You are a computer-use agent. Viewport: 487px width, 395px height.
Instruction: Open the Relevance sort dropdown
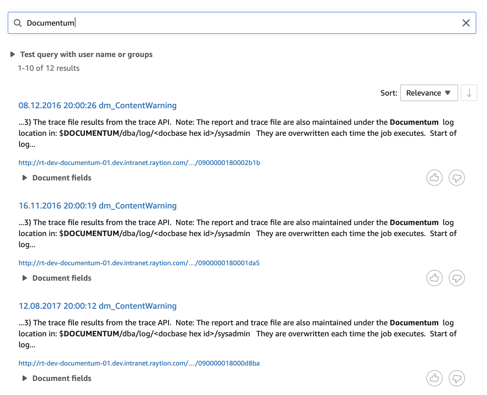[429, 93]
